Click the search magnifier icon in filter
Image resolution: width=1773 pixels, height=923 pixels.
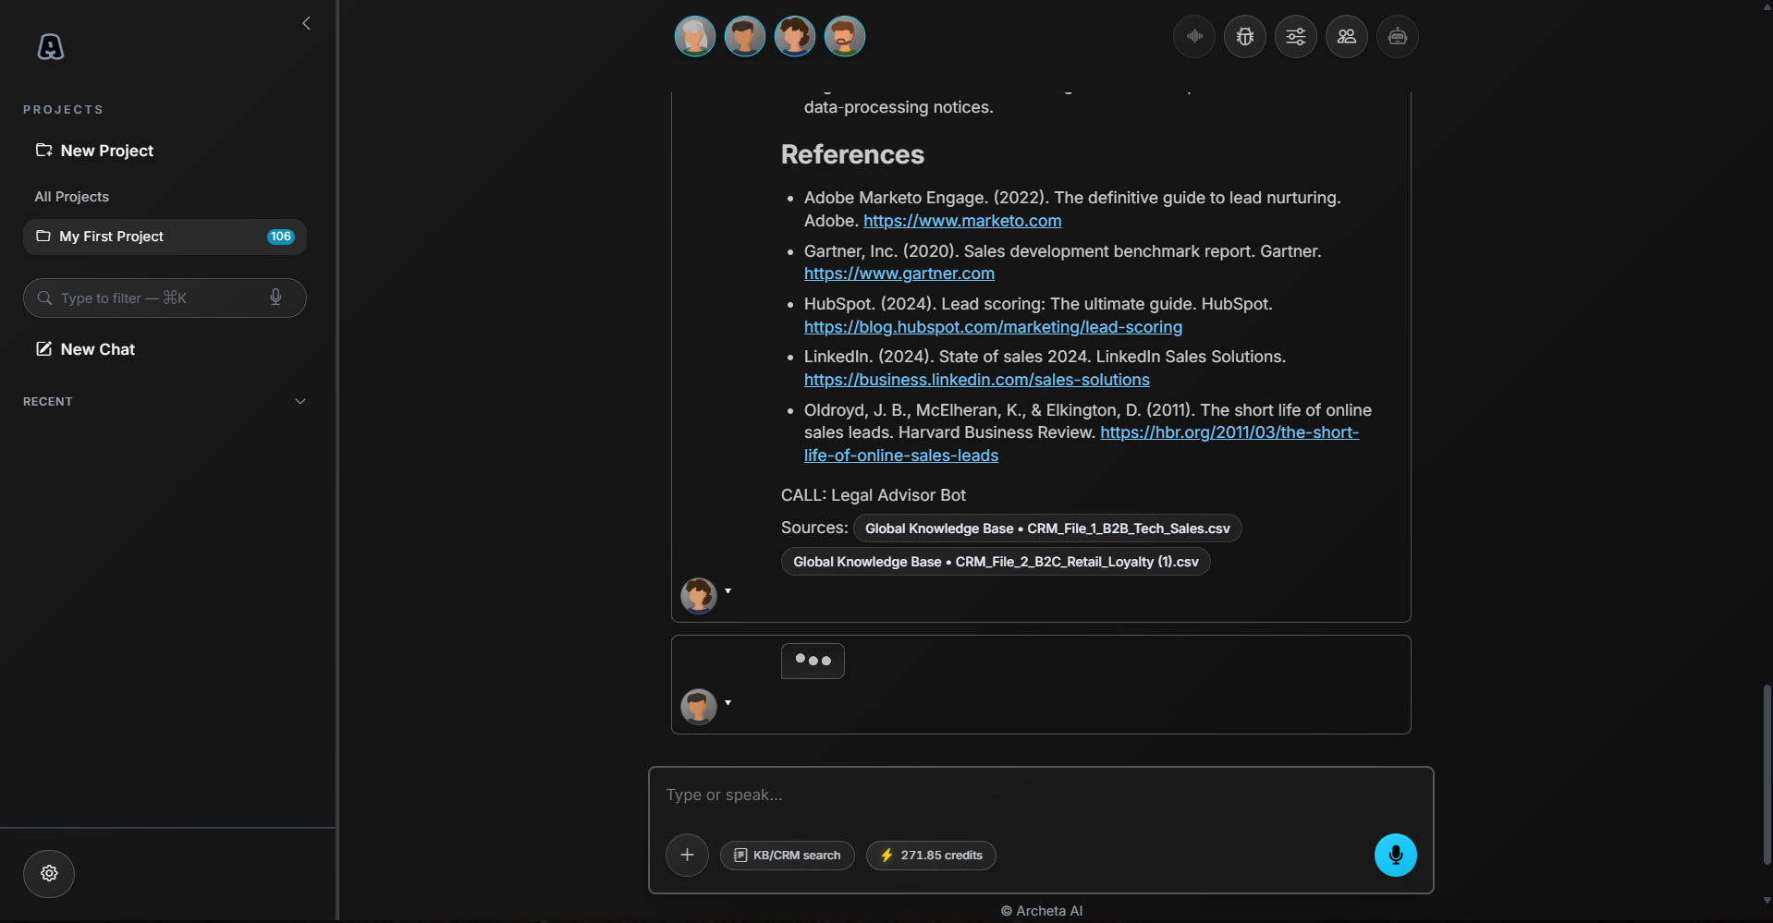[44, 298]
